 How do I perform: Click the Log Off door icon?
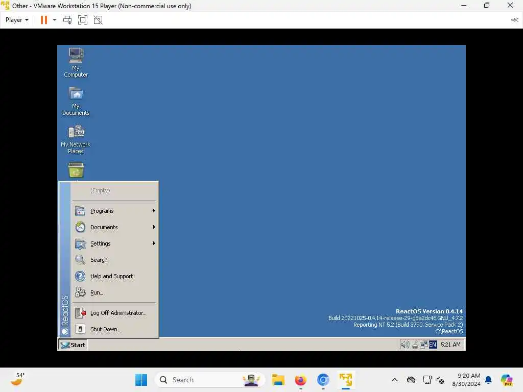point(80,313)
